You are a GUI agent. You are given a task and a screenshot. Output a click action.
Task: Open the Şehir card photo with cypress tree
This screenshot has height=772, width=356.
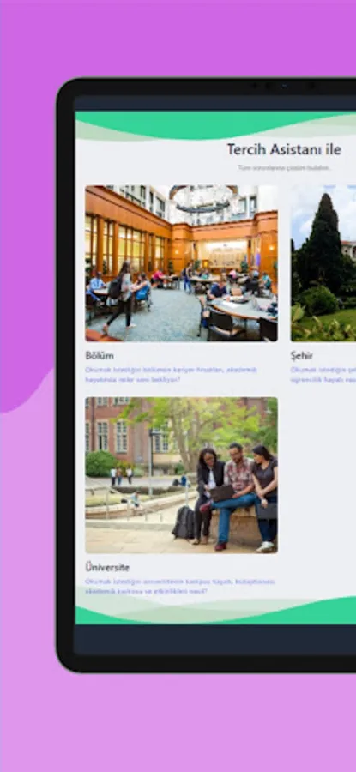click(323, 263)
